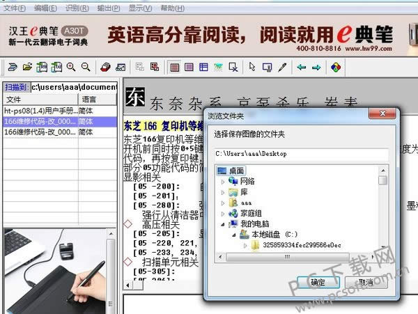
Task: Open an image file via folder icon
Action: coord(27,67)
